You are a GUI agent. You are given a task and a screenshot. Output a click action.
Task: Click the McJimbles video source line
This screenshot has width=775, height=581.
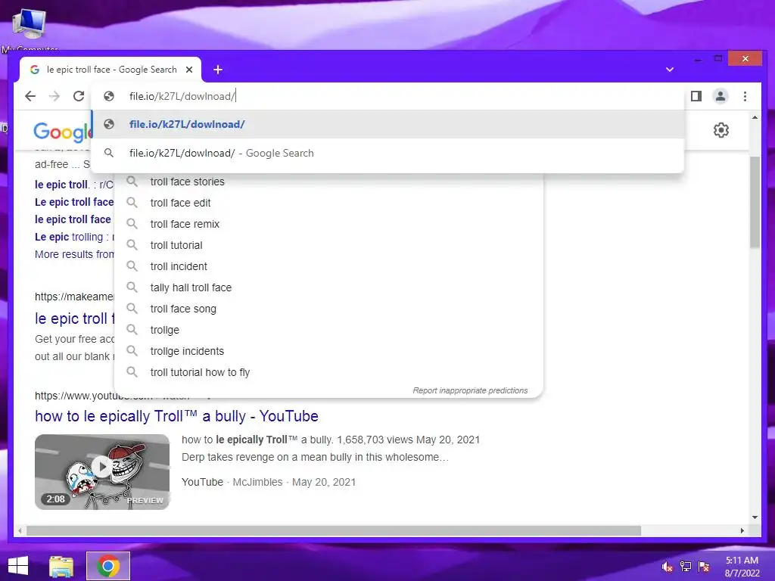pos(269,482)
